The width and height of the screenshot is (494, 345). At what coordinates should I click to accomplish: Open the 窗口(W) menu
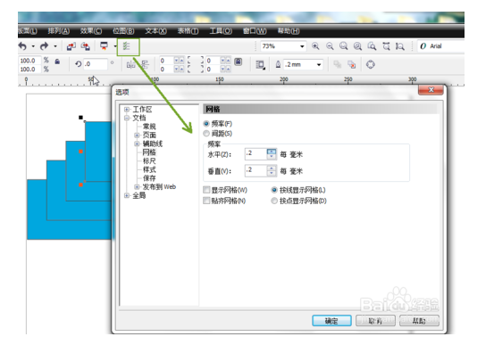255,31
